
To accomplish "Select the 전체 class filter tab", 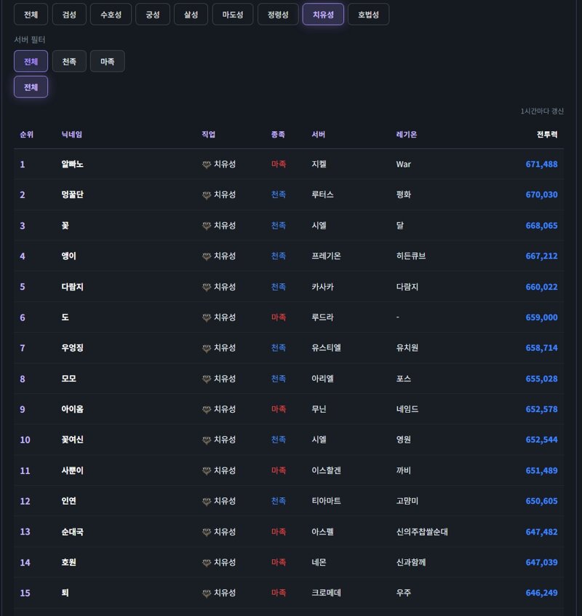I will 31,15.
